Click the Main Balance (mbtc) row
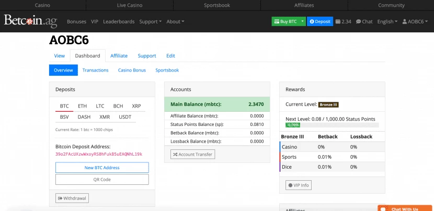Image resolution: width=434 pixels, height=211 pixels. click(x=217, y=104)
